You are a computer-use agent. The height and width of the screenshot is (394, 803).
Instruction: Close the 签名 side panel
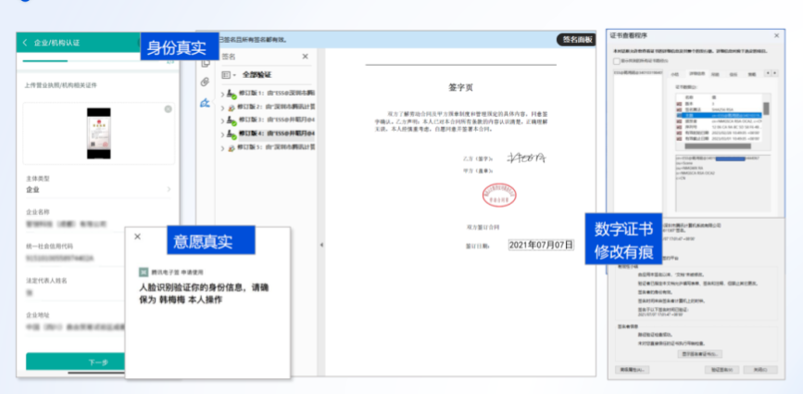point(306,57)
